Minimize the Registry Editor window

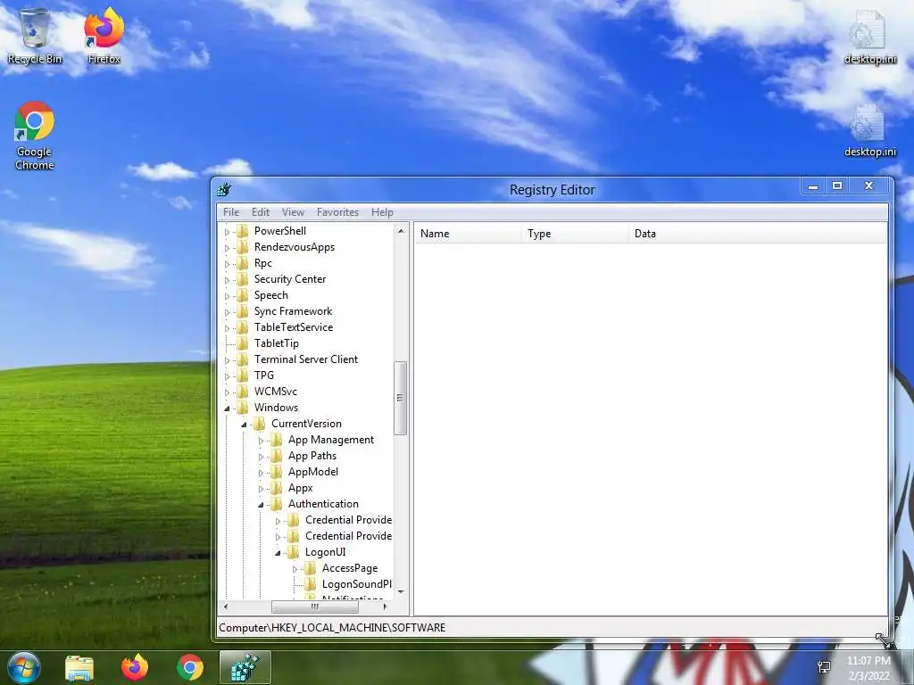813,186
